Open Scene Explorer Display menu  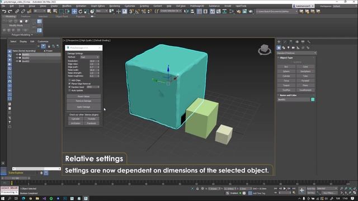coord(23,41)
